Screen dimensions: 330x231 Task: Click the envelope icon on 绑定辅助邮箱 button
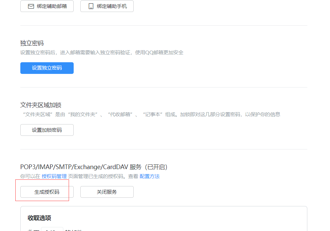(x=31, y=6)
